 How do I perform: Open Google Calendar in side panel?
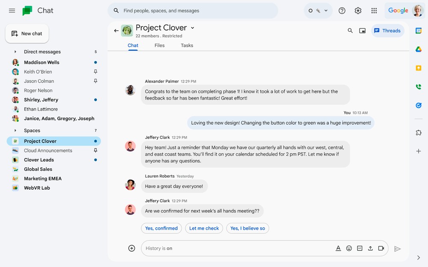pyautogui.click(x=419, y=31)
